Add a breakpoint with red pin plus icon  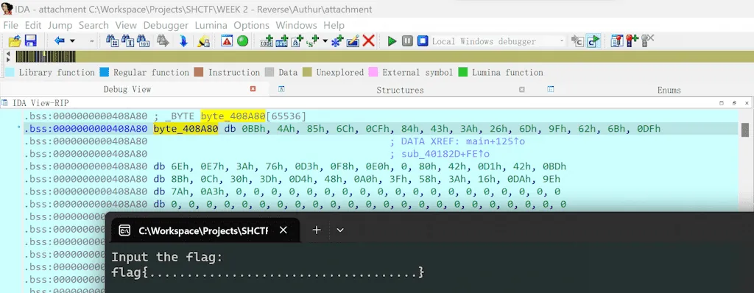(x=633, y=41)
